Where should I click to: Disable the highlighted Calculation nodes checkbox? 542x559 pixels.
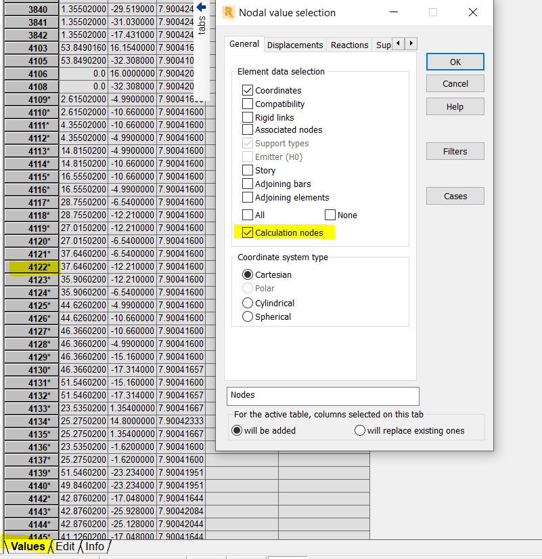[249, 231]
